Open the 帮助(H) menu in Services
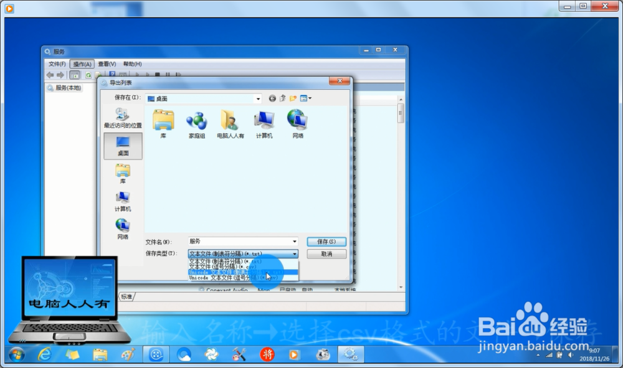 [132, 64]
